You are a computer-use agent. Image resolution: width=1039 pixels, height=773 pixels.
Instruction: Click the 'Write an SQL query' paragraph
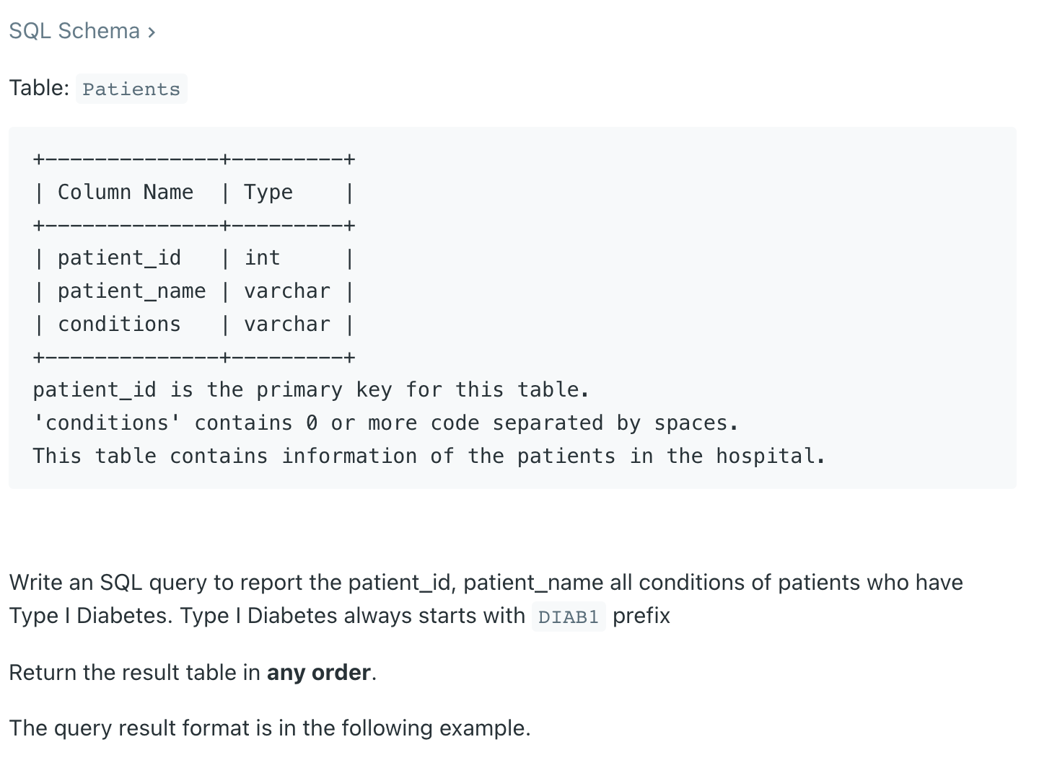pyautogui.click(x=486, y=599)
